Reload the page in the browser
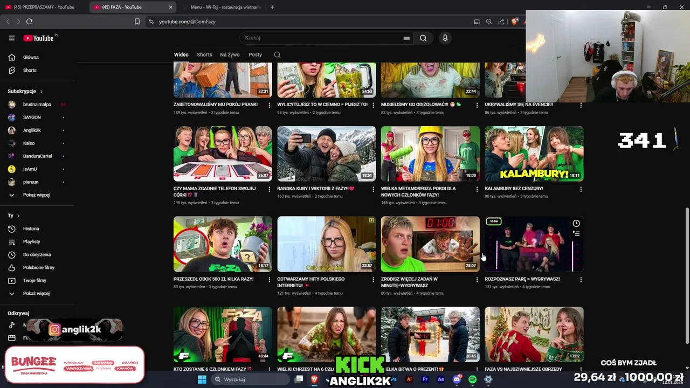The width and height of the screenshot is (690, 388). point(29,22)
